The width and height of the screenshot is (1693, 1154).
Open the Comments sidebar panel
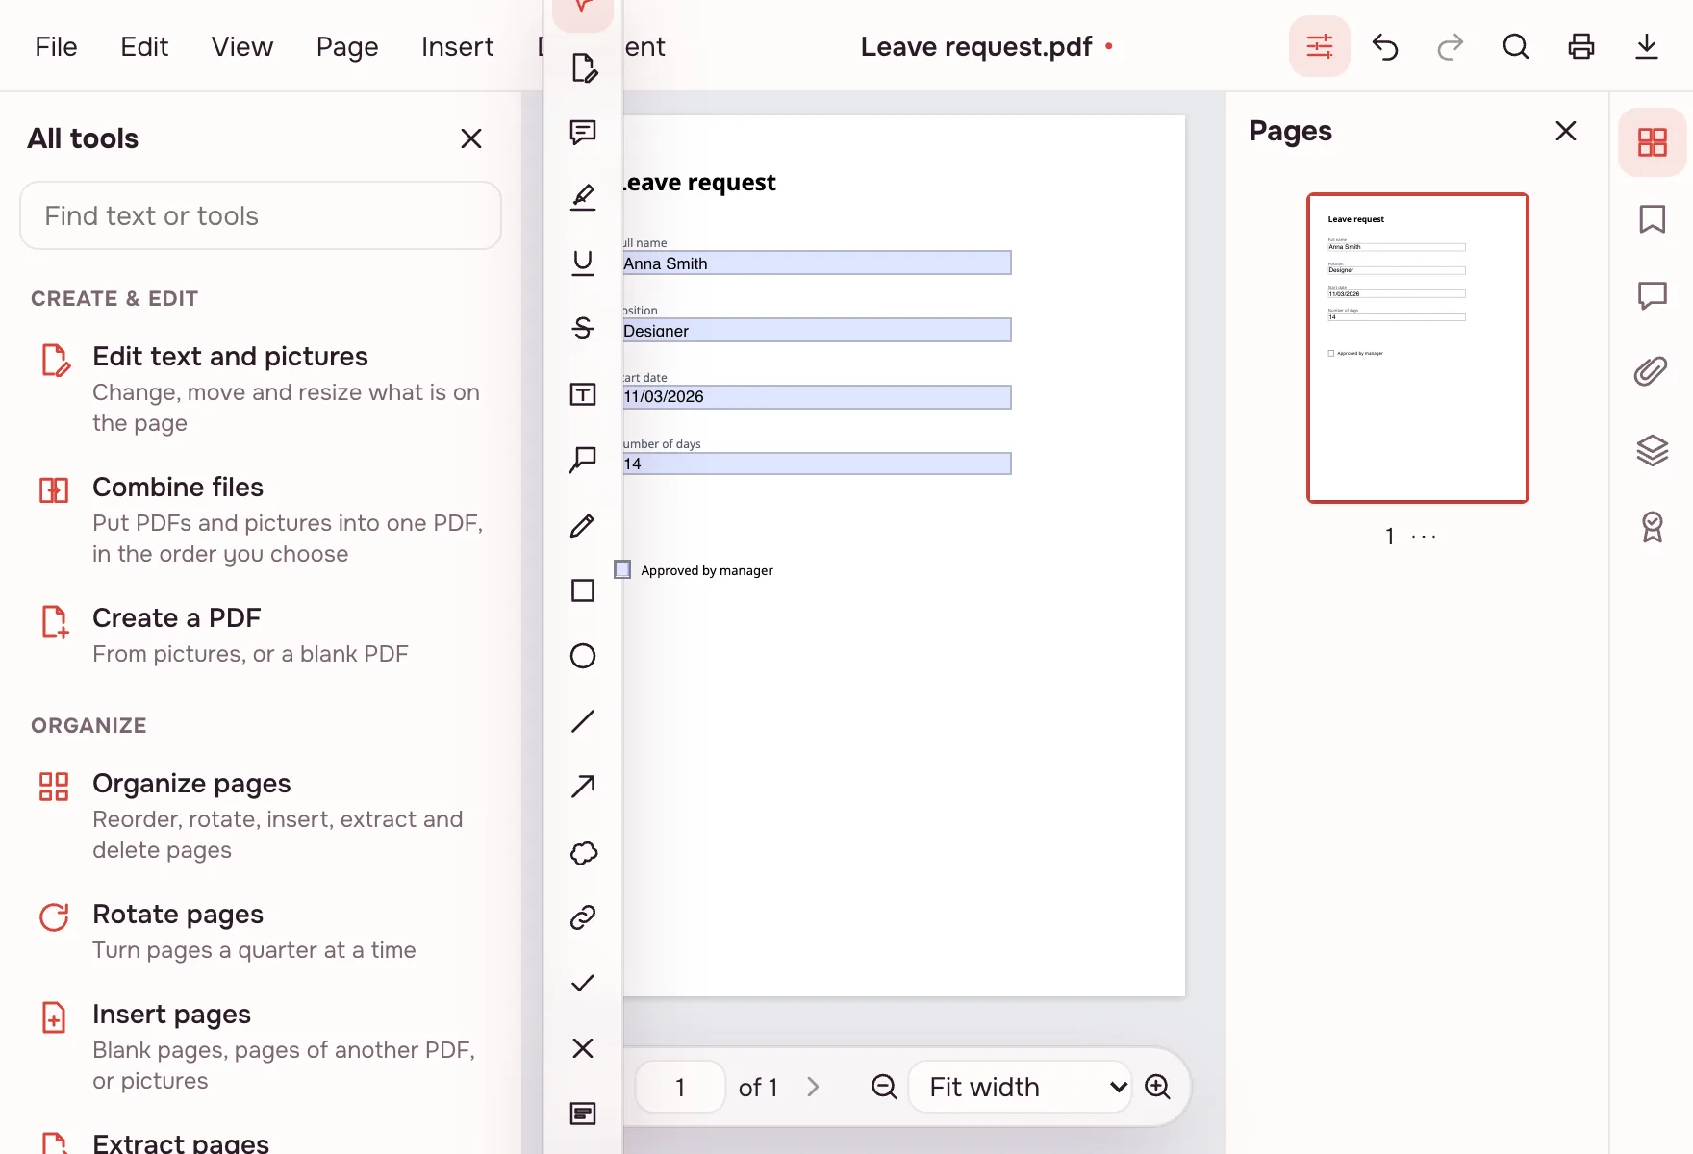pos(1653,295)
